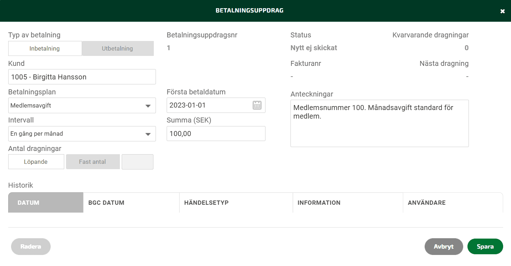Click the Anteckningar notes text area
Screen dimensions: 511x266
(x=379, y=123)
